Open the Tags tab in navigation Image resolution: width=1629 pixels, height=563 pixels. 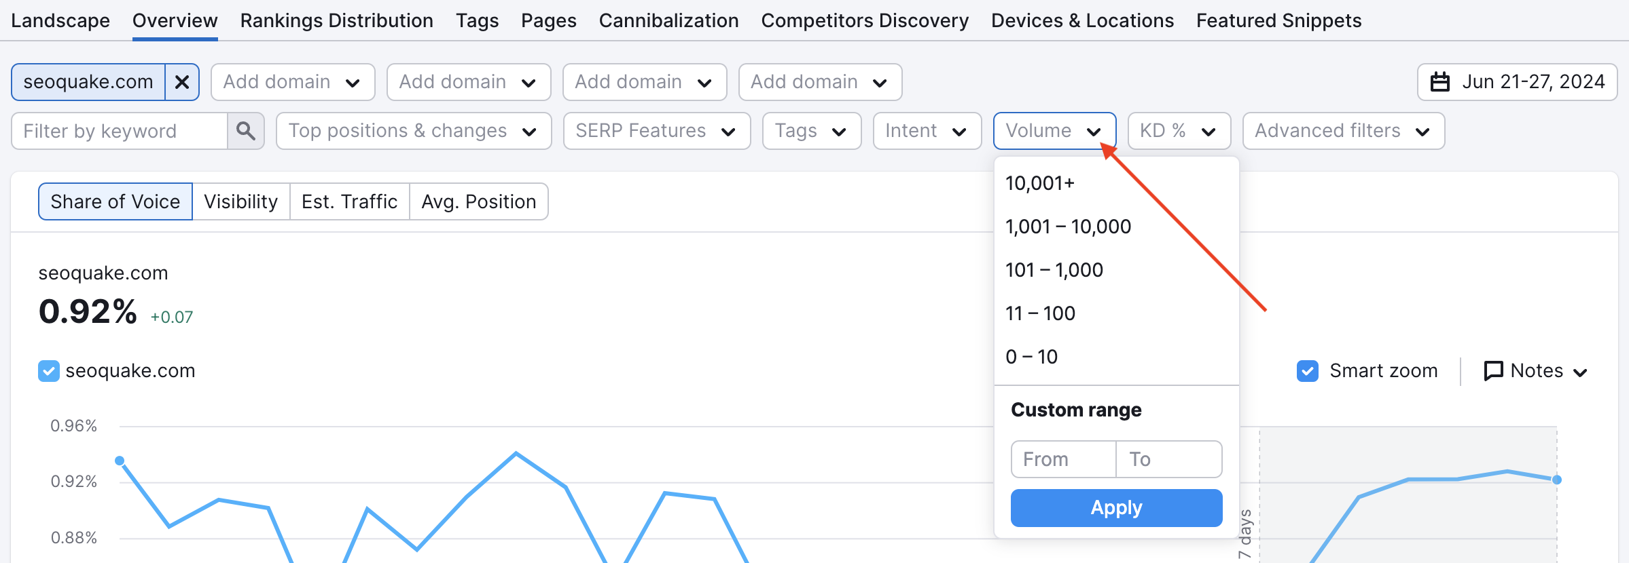click(478, 21)
